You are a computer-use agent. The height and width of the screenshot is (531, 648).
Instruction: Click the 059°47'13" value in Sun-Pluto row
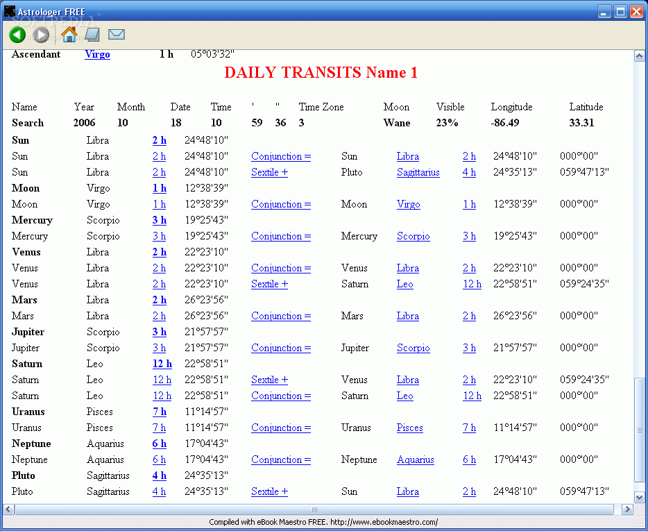pyautogui.click(x=584, y=172)
